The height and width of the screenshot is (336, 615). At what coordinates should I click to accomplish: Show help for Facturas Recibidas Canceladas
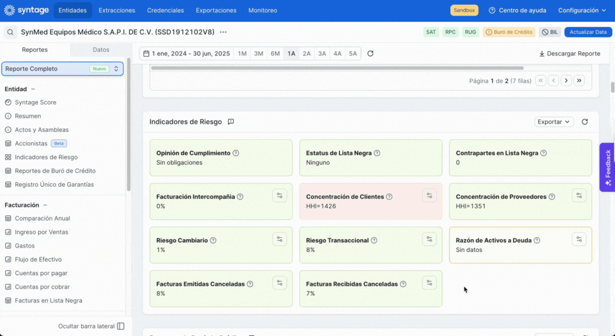coord(403,284)
